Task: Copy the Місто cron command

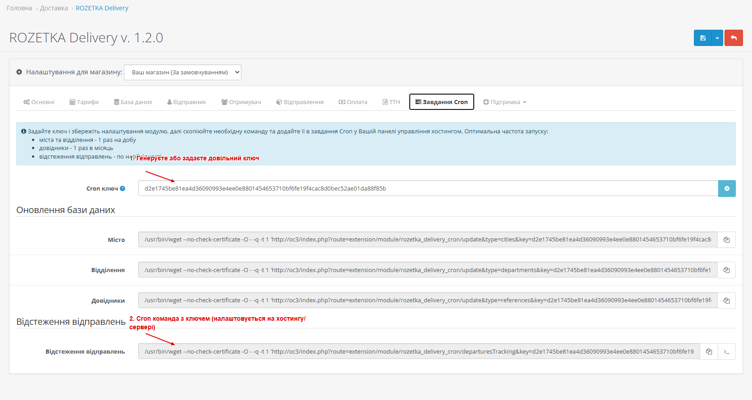Action: pyautogui.click(x=726, y=240)
